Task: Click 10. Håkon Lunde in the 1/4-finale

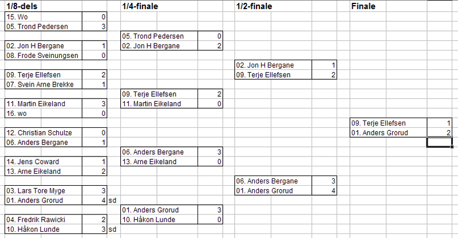Action: [x=159, y=220]
